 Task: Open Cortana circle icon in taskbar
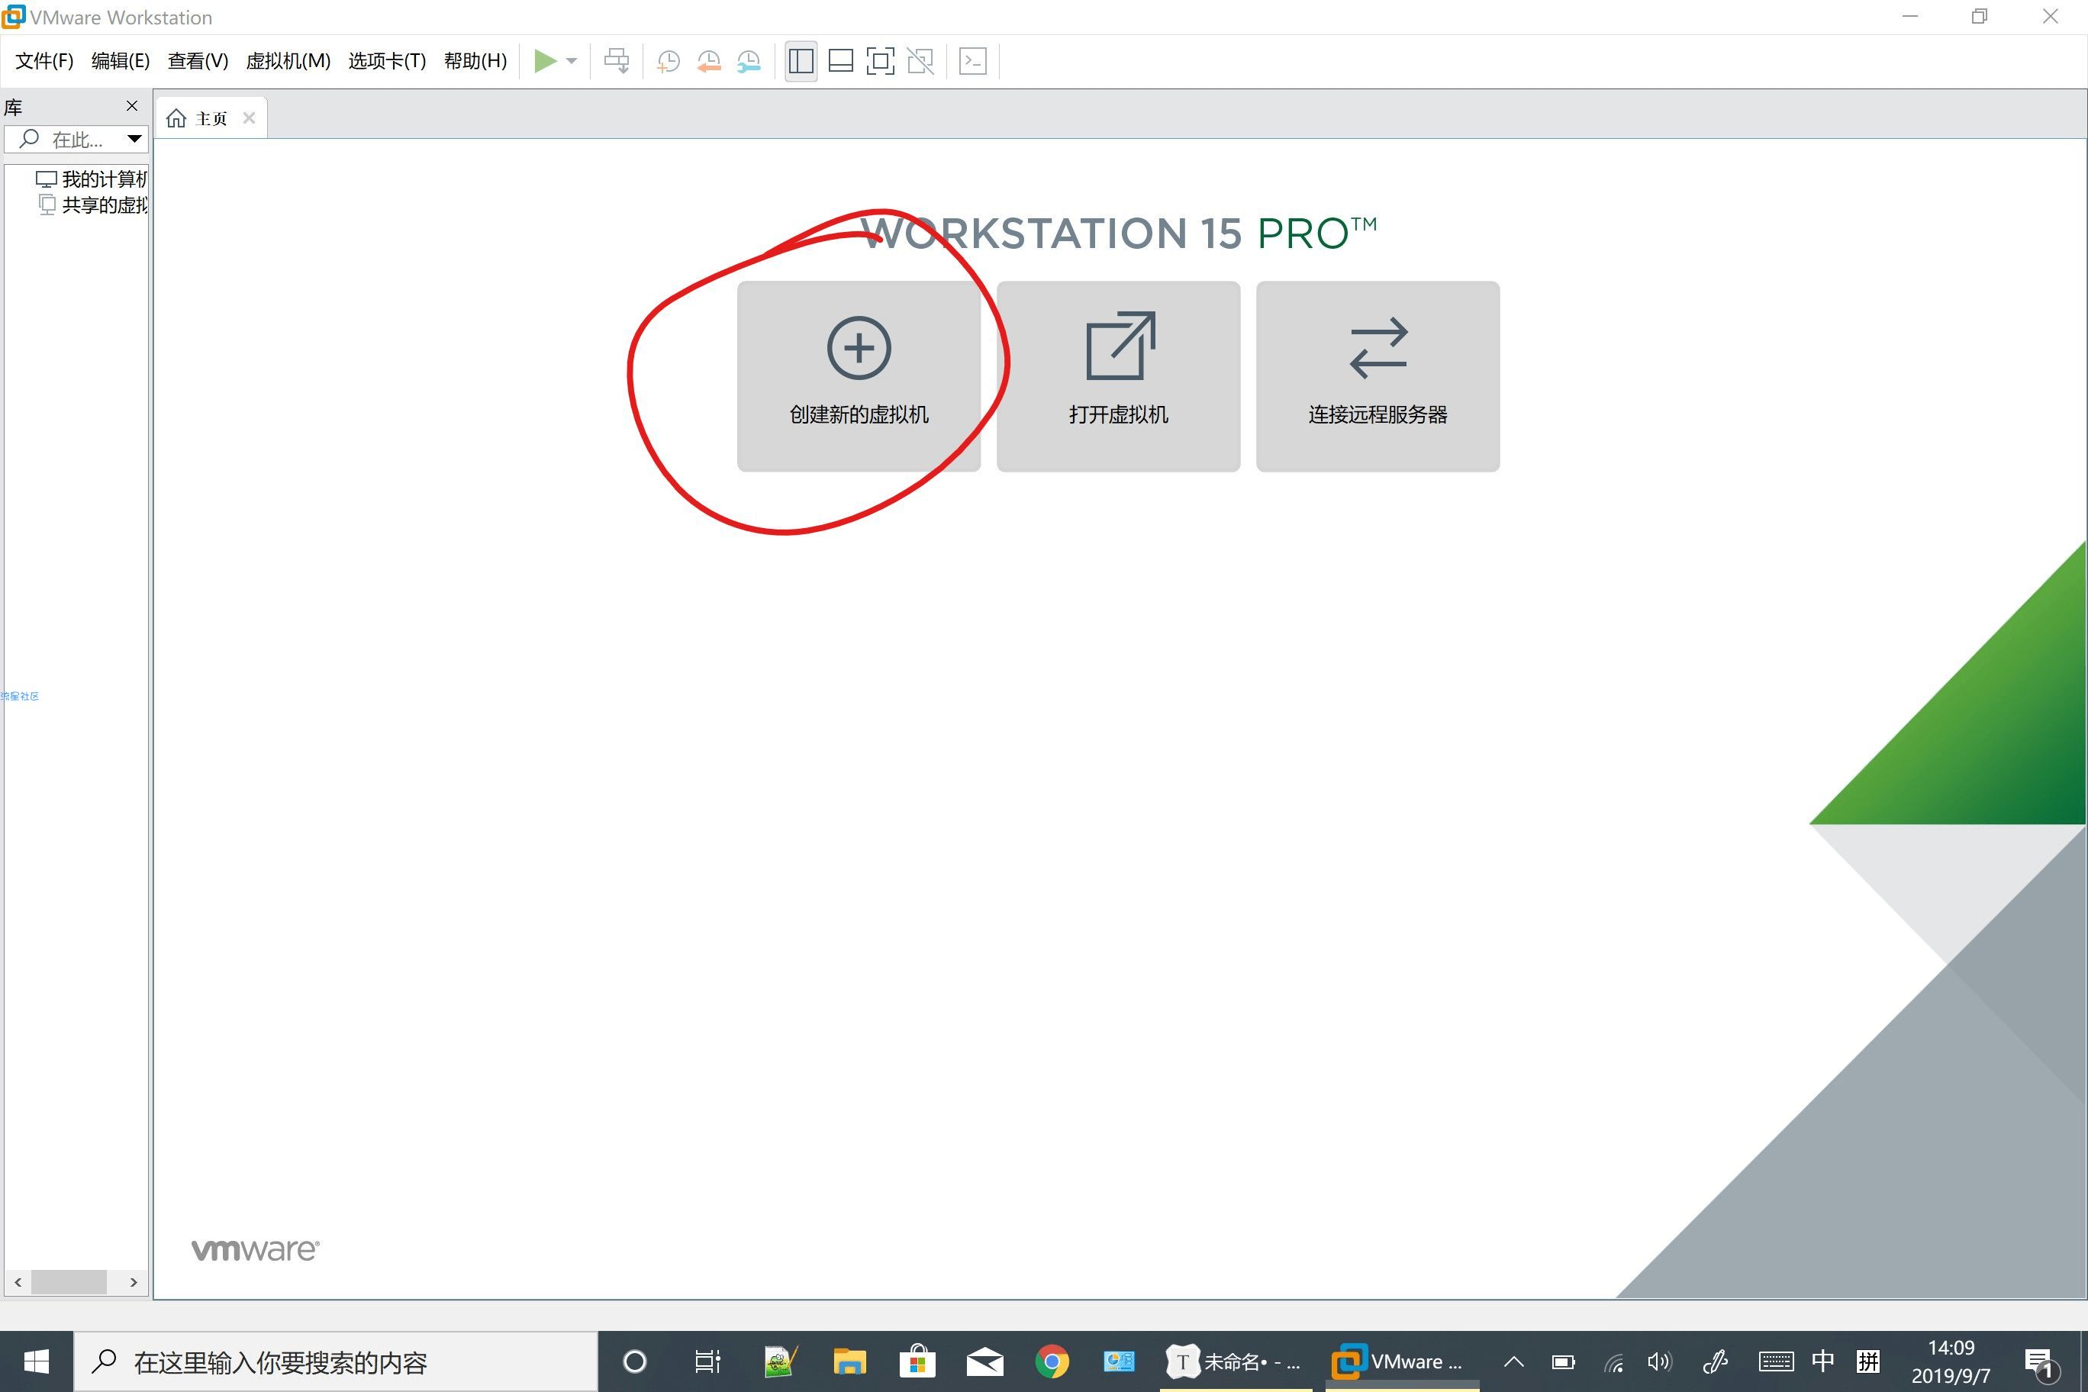click(x=635, y=1361)
